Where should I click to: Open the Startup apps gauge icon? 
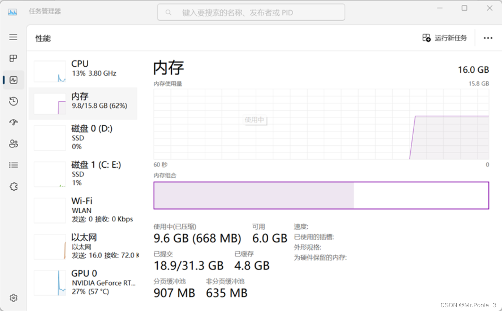click(x=14, y=122)
